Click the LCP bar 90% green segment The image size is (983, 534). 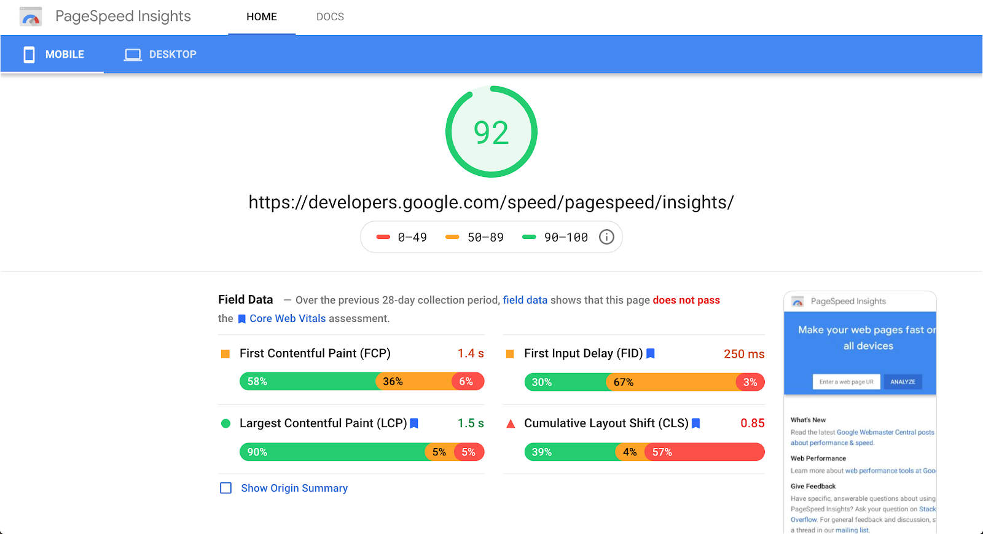coord(332,452)
